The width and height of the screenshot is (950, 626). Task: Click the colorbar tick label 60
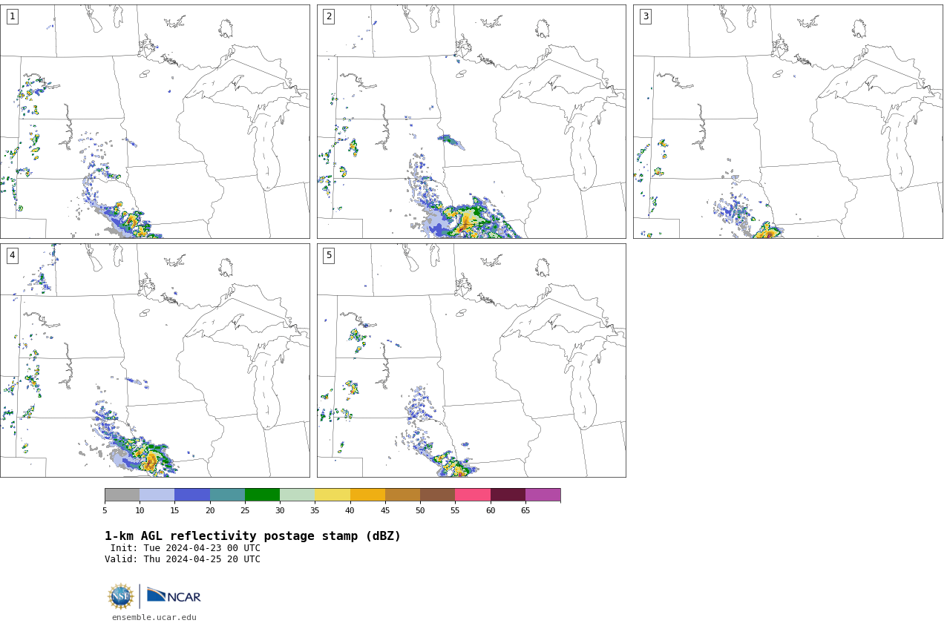click(x=491, y=510)
